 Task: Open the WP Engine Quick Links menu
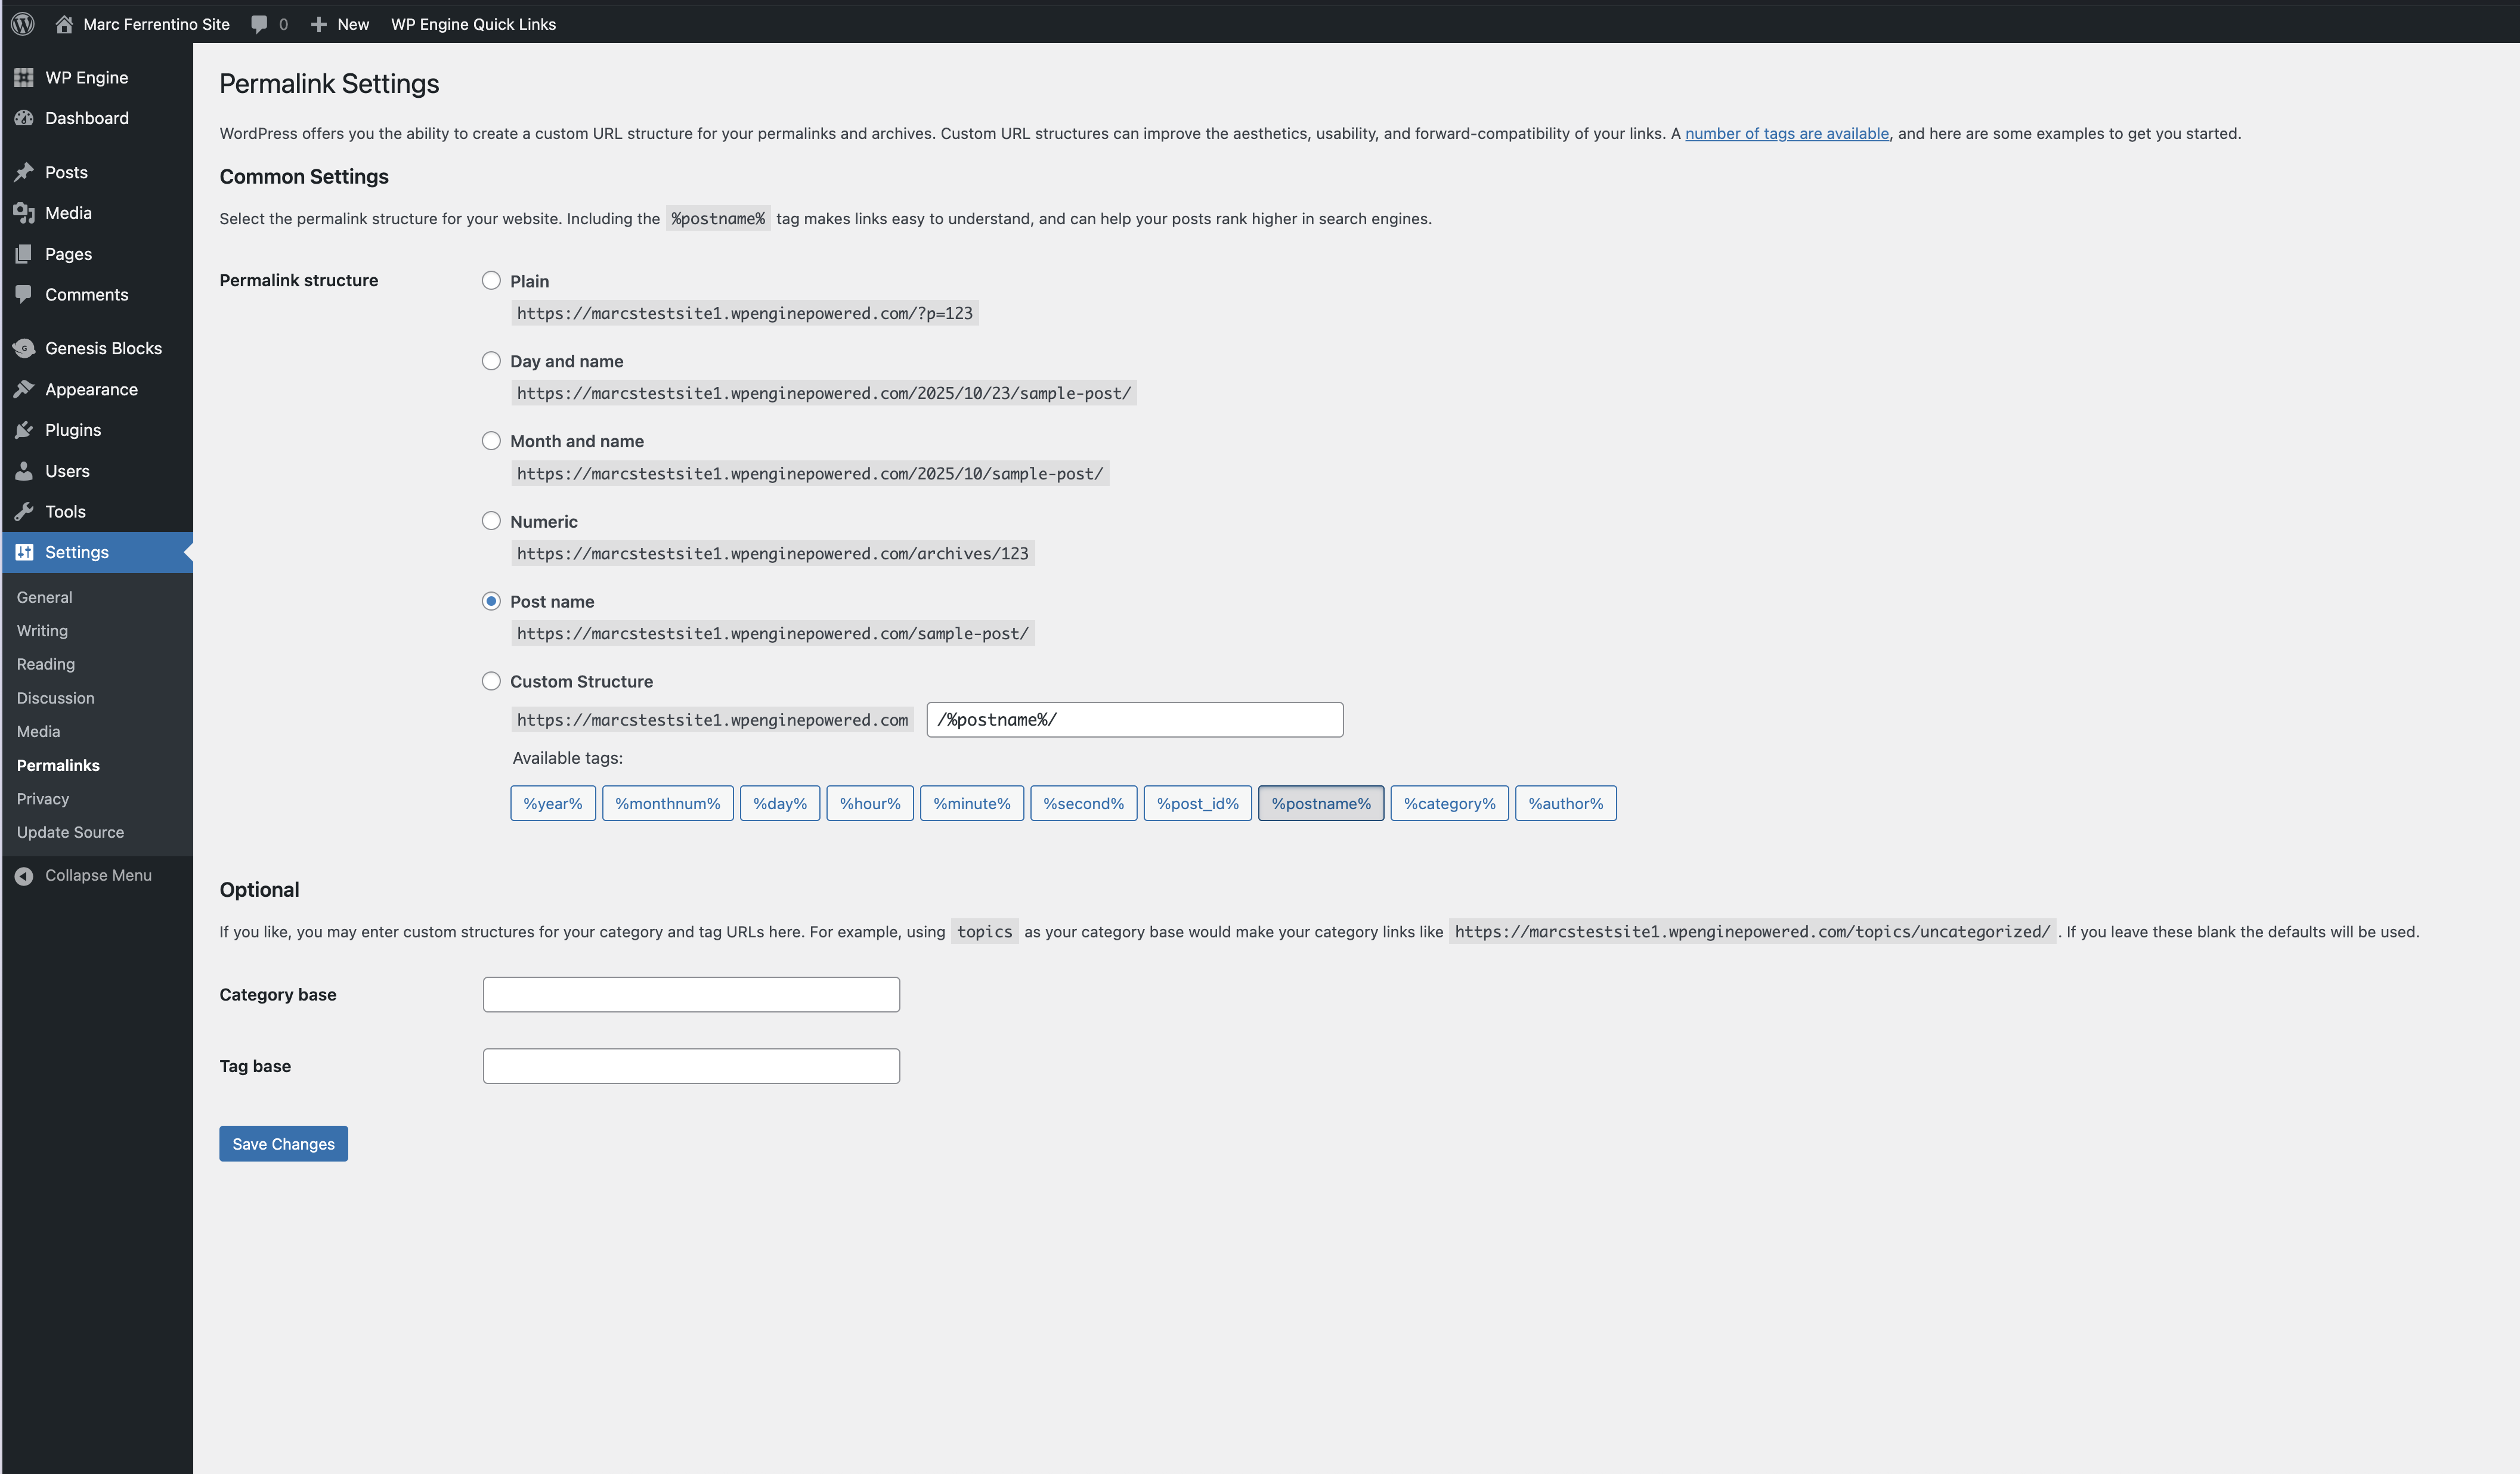coord(473,23)
